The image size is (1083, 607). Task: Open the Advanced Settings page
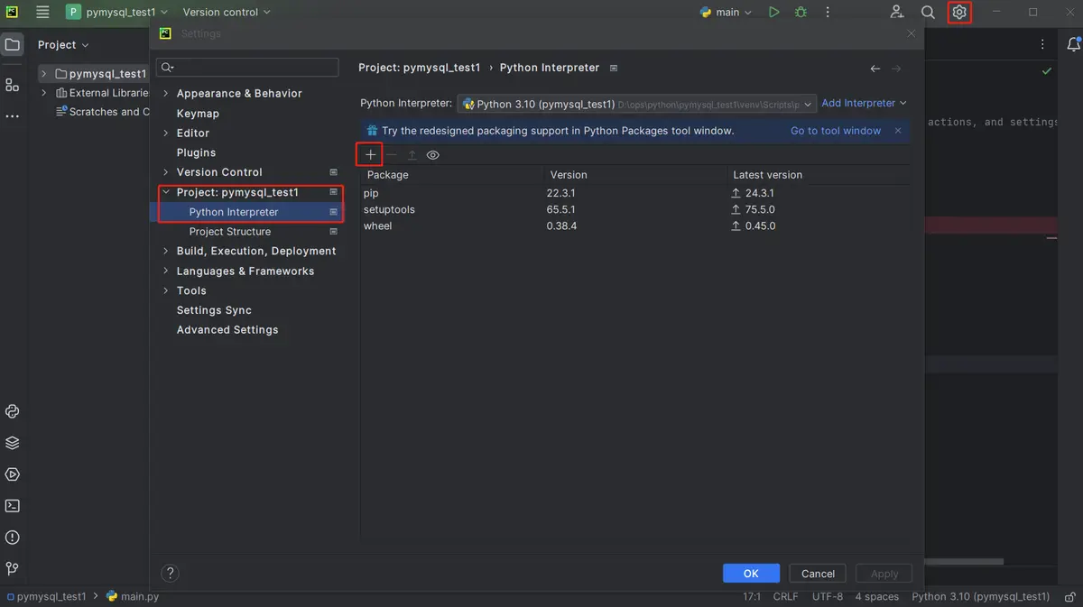[x=227, y=330]
